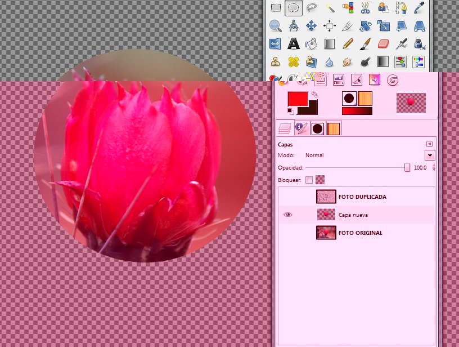Viewport: 459px width, 347px height.
Task: Click the Opacidad spinner arrows
Action: tap(434, 168)
